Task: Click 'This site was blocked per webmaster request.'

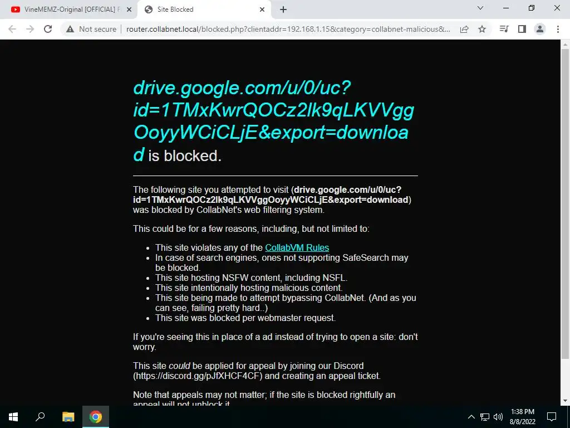Action: pos(245,318)
